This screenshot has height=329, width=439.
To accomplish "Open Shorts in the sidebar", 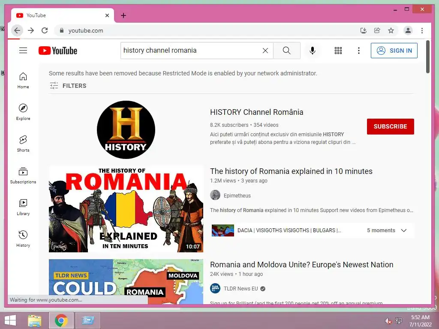I will click(x=23, y=144).
